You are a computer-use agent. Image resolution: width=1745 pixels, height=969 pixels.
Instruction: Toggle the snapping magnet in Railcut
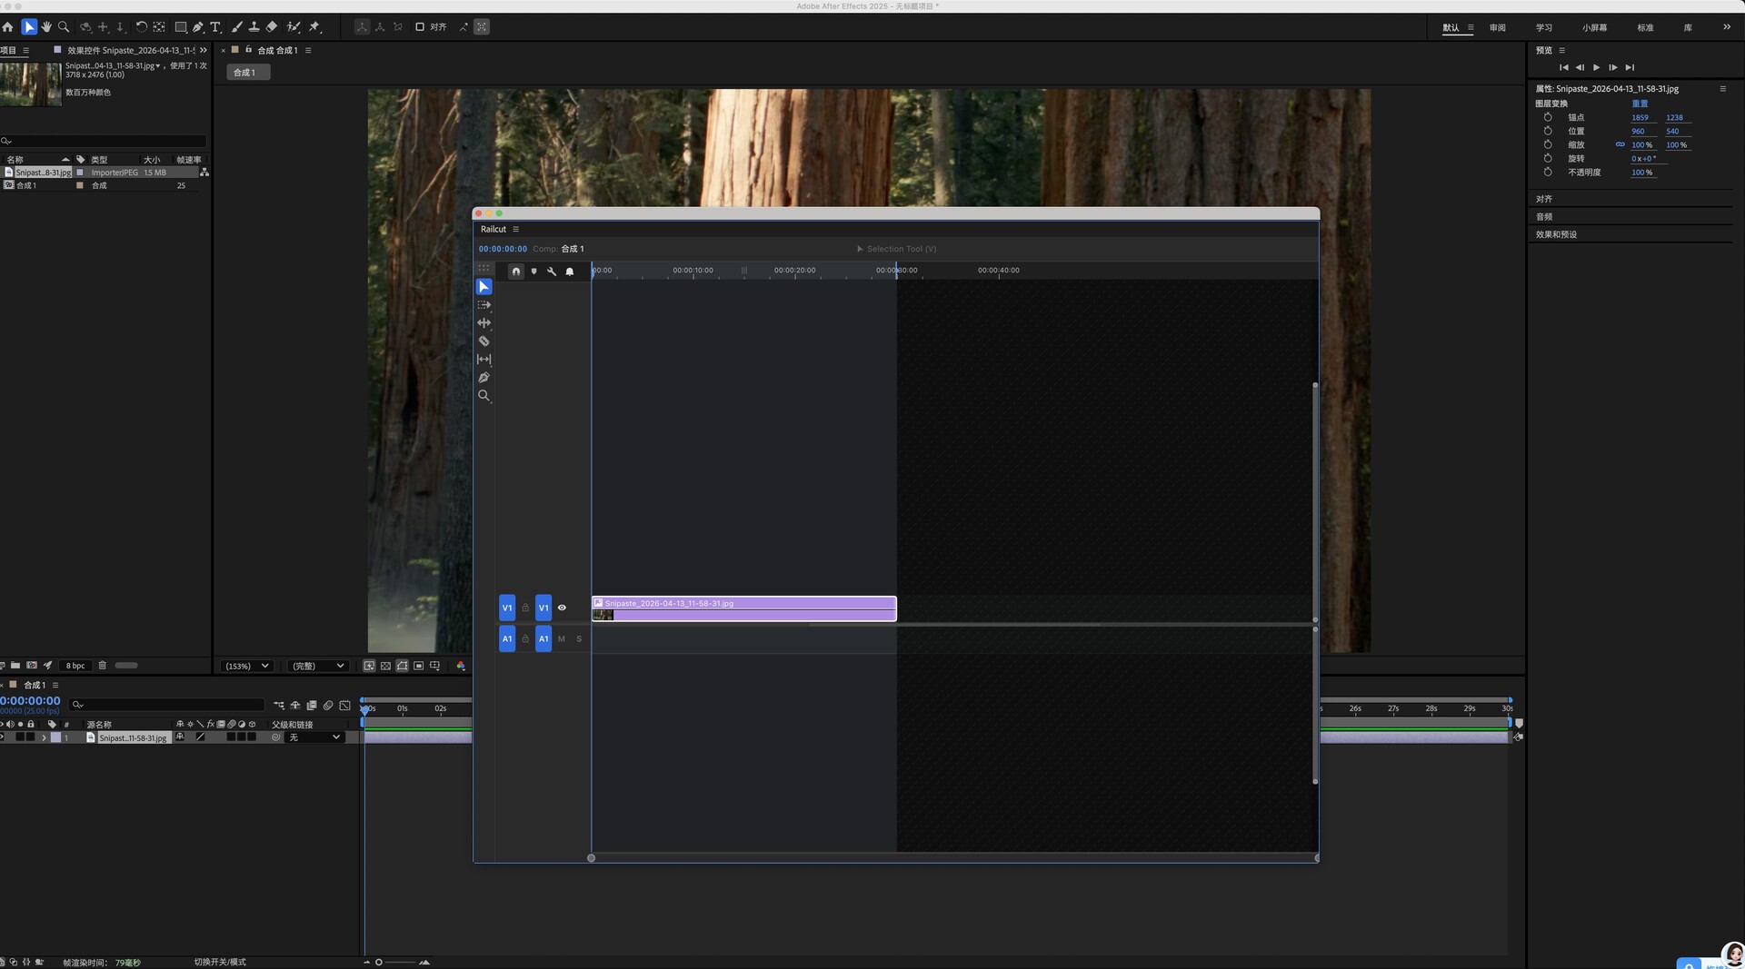click(516, 272)
